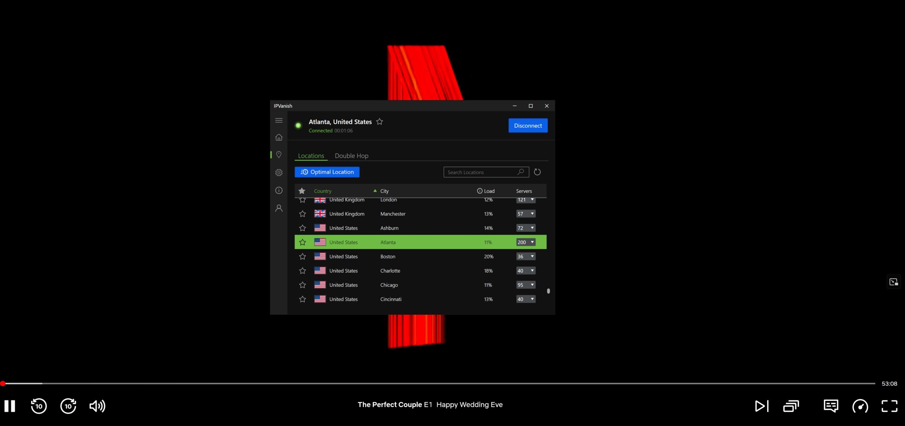The height and width of the screenshot is (426, 905).
Task: Maximize the IPVanish window
Action: [x=530, y=106]
